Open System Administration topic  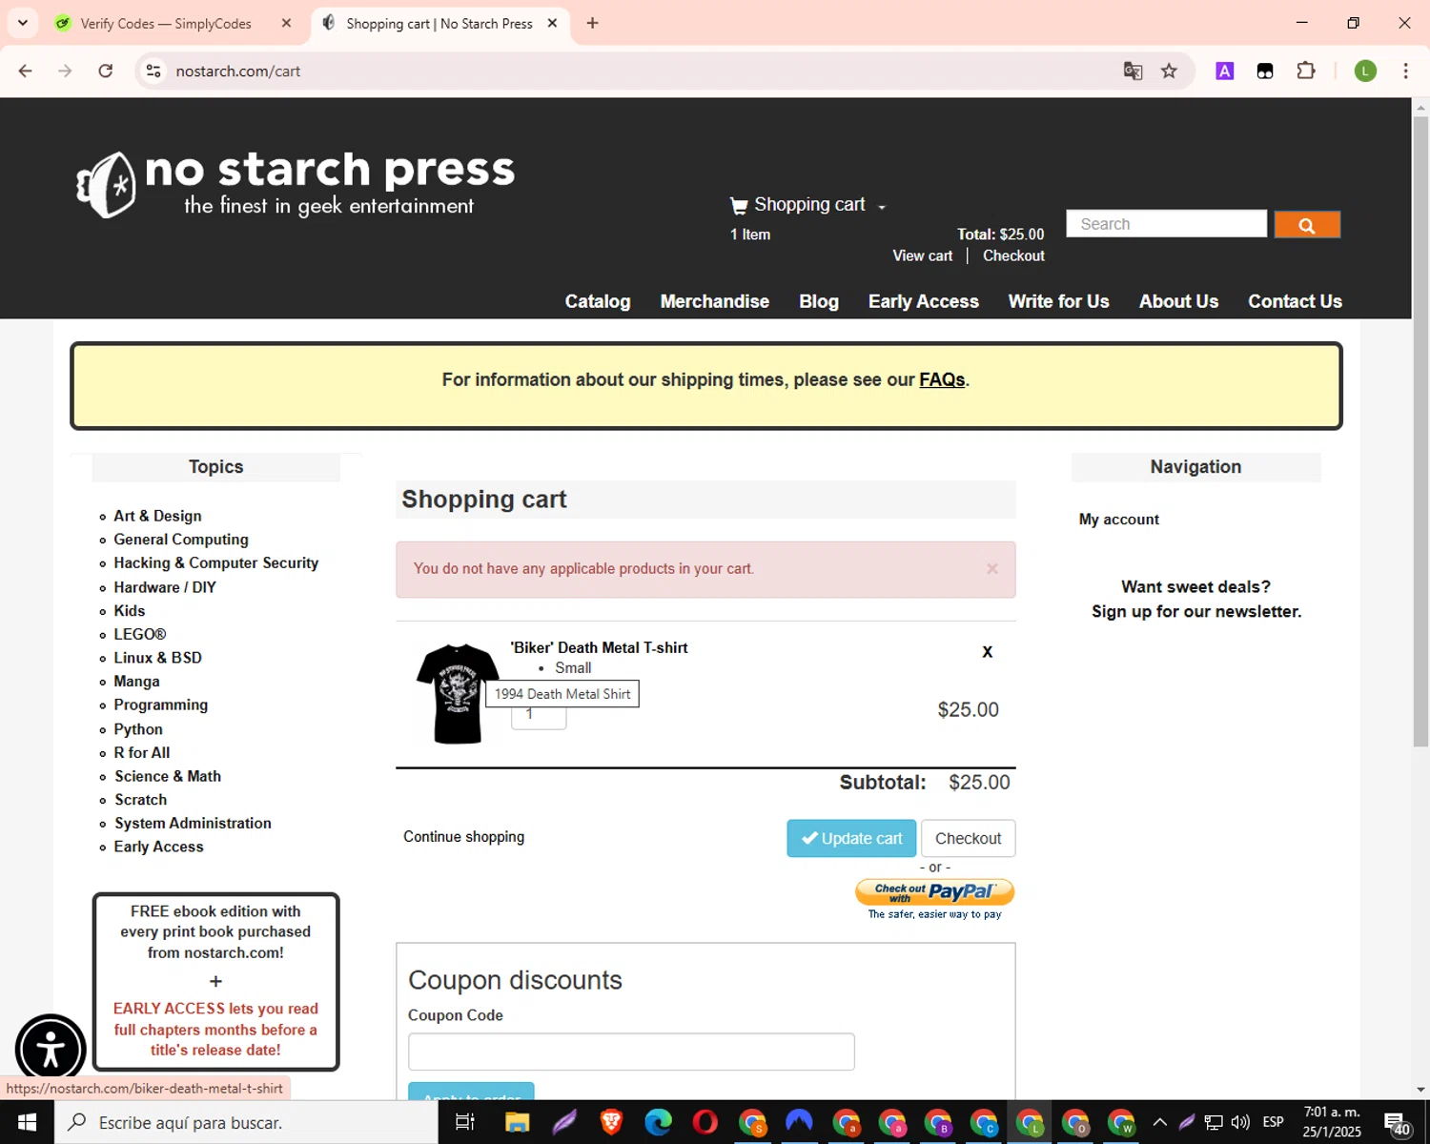pyautogui.click(x=193, y=823)
